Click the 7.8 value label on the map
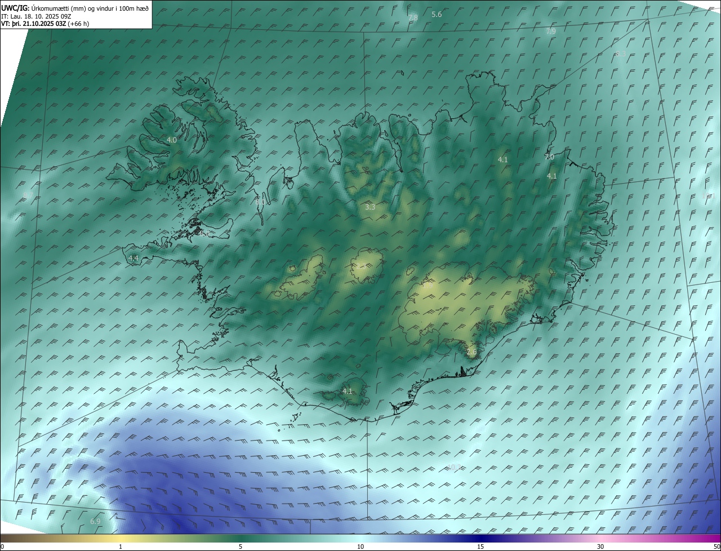This screenshot has width=721, height=551. [x=413, y=18]
